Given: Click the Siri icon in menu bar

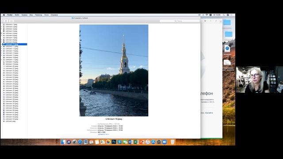Looking at the screenshot, I should click(228, 15).
